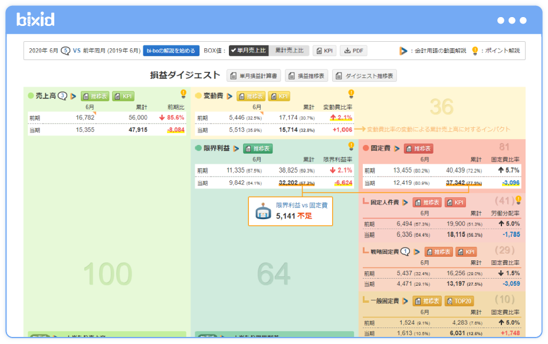Open TOP20 for 一般固定費
This screenshot has height=344, width=548.
[459, 301]
